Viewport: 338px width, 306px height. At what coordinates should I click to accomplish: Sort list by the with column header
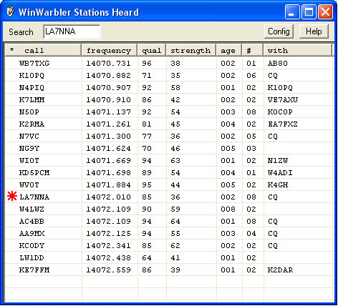coord(298,50)
